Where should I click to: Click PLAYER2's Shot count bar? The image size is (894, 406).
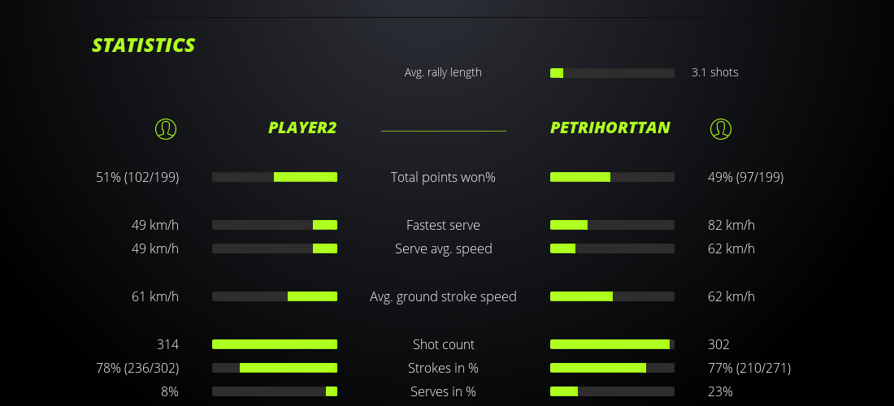click(275, 344)
